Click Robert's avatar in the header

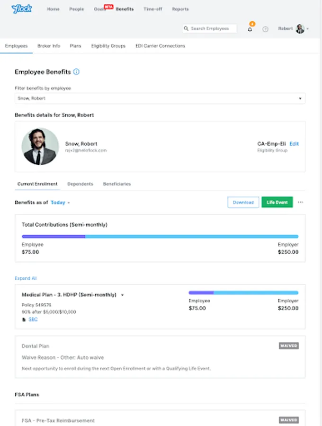point(300,29)
